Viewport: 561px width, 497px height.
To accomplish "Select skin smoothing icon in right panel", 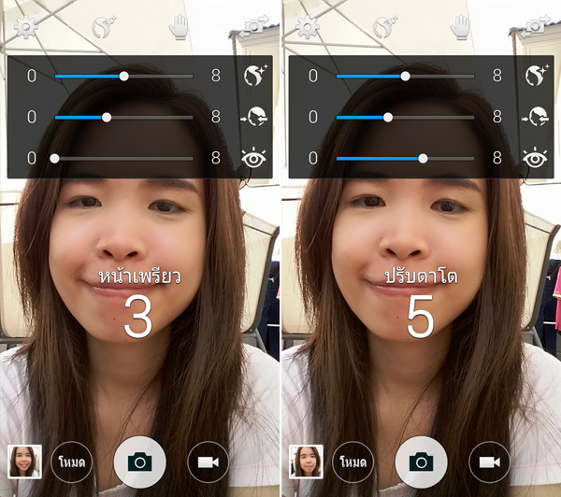I will 537,76.
